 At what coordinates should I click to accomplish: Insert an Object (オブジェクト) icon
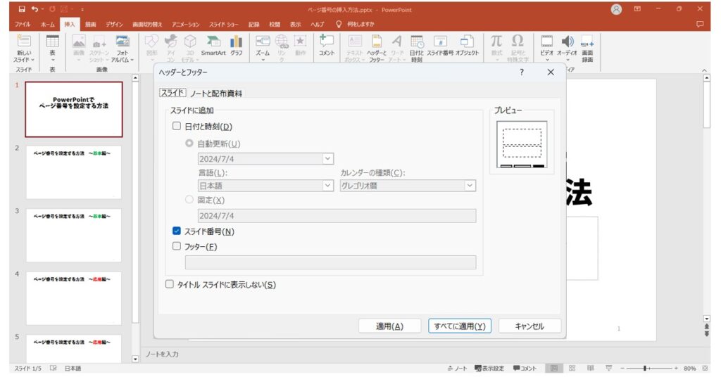468,41
